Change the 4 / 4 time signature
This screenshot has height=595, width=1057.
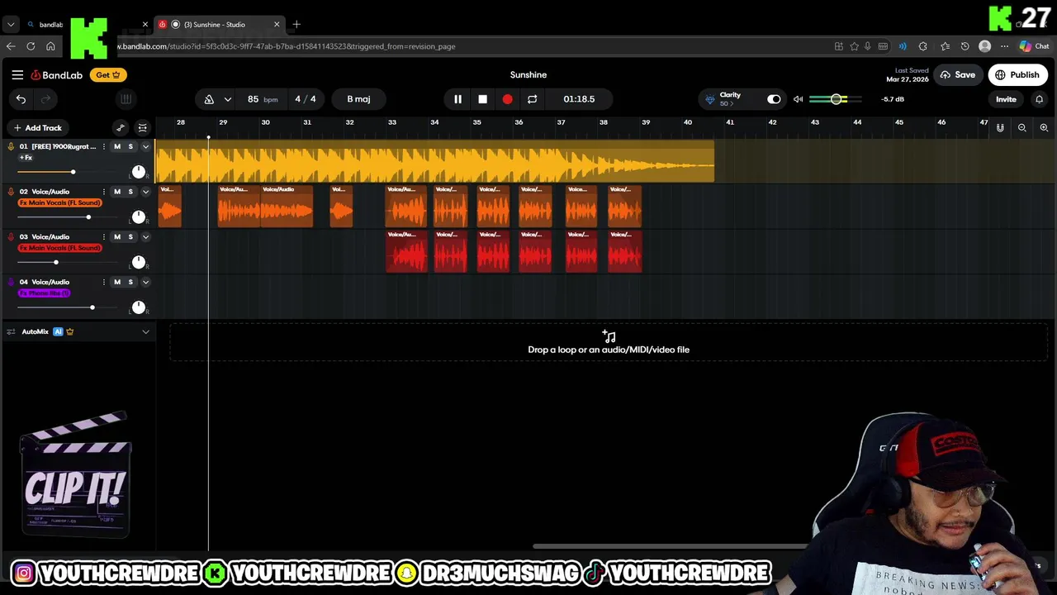pos(306,99)
